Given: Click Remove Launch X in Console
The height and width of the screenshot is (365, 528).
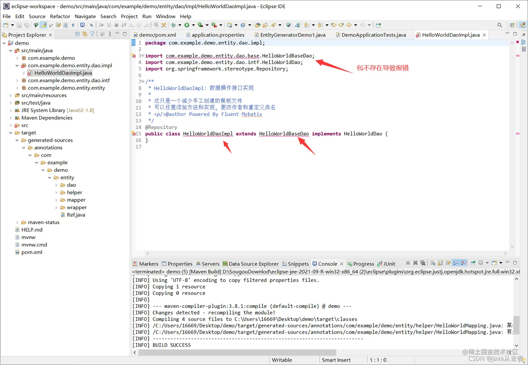Looking at the screenshot, I should (415, 263).
